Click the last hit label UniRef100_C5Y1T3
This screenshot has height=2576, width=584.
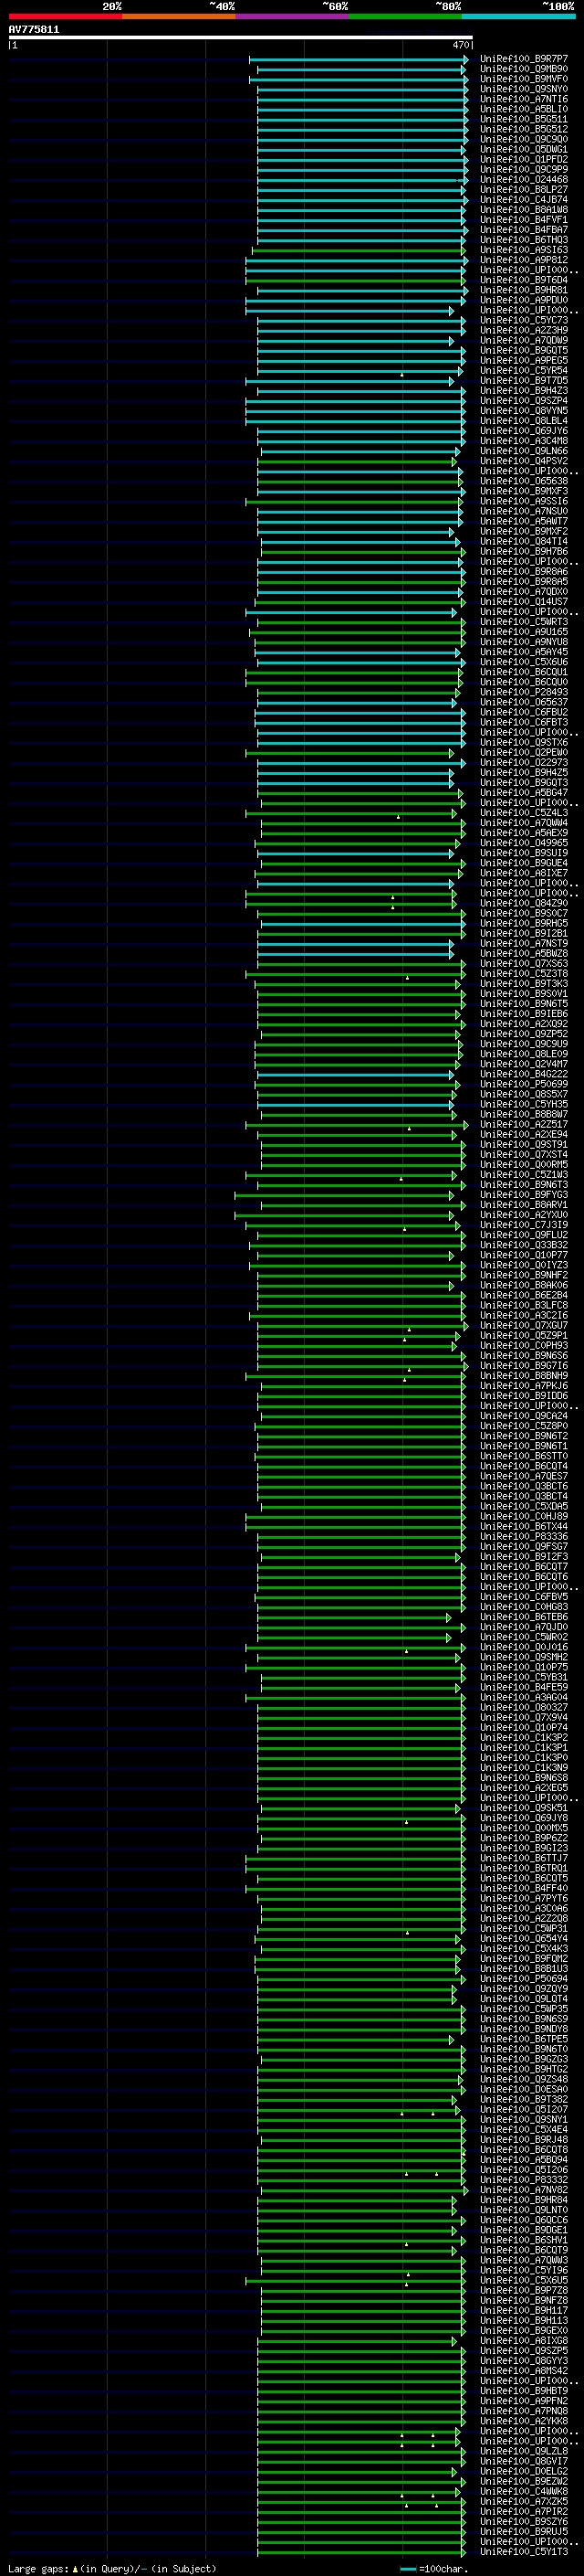click(x=523, y=2551)
